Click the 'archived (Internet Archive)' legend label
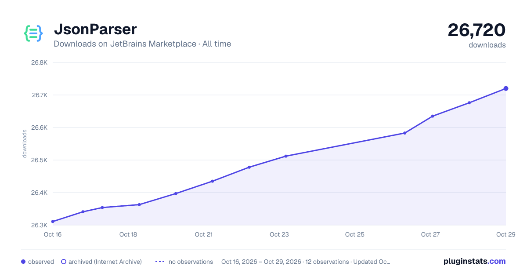Screen dimensions: 527x277 tap(105, 262)
